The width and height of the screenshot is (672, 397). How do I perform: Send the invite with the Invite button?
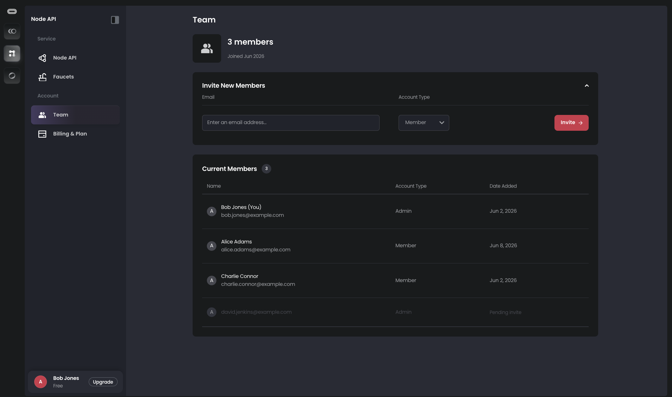pyautogui.click(x=572, y=123)
